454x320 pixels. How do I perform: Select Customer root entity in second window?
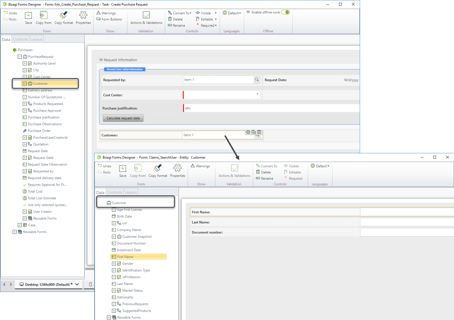pyautogui.click(x=116, y=203)
